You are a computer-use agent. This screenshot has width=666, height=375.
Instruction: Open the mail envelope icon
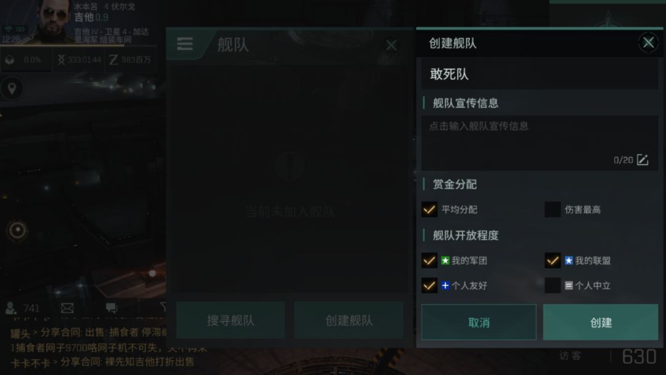67,308
